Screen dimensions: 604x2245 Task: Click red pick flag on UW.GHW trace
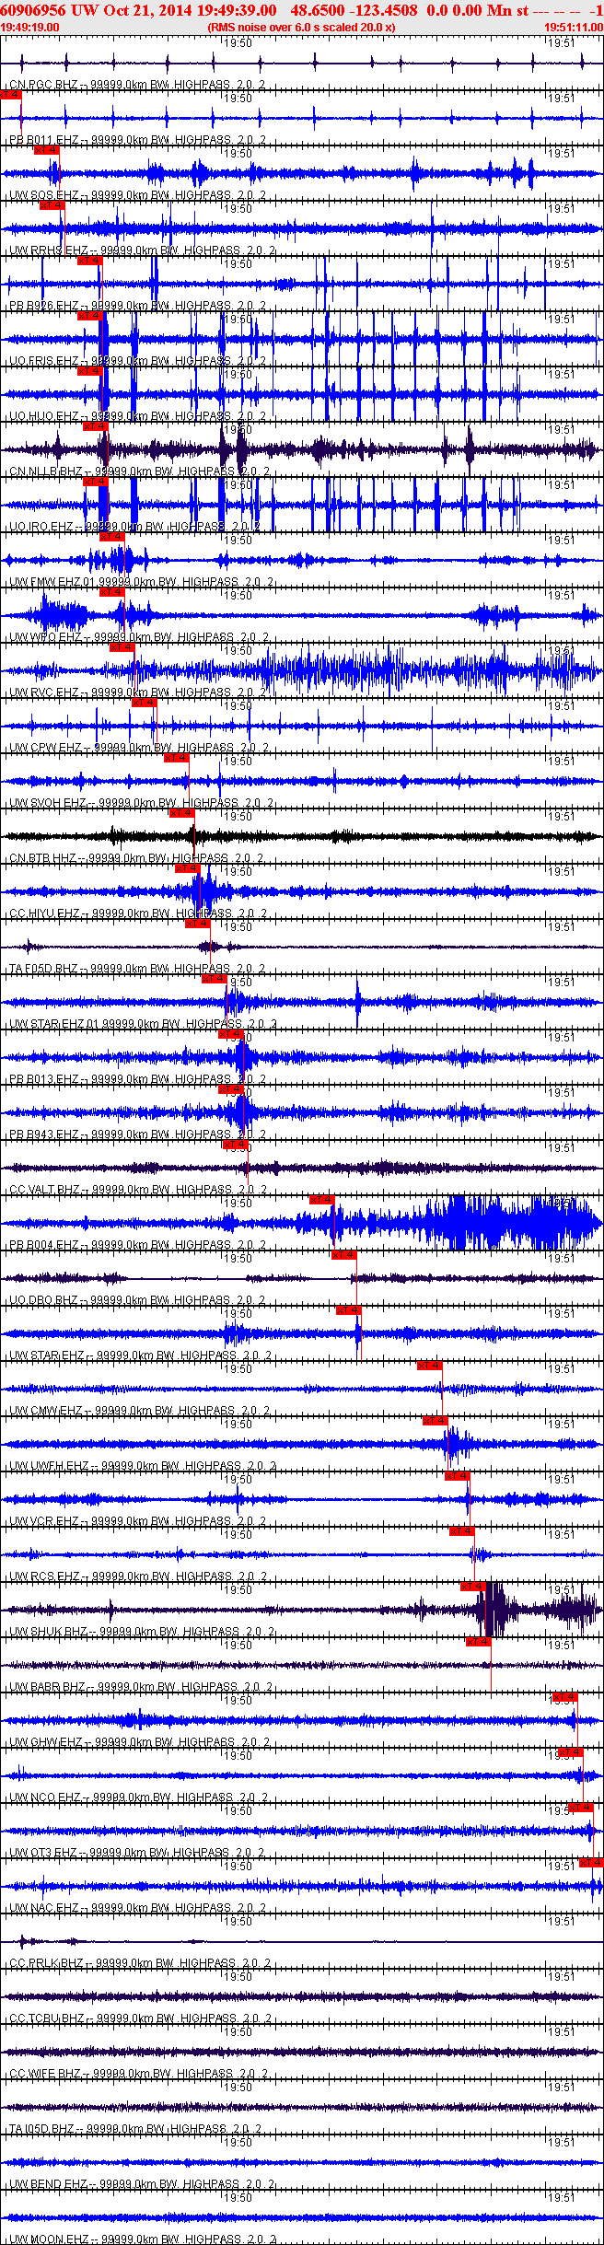tap(565, 1697)
